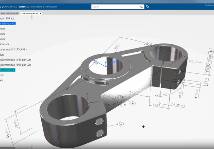The image size is (214, 149).
Task: Click the underlined 'ion' tree entry
Action: [x=2, y=54]
